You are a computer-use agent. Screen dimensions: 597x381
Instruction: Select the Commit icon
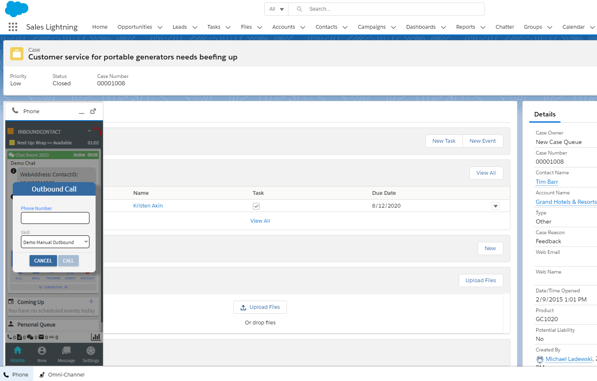pyautogui.click(x=70, y=275)
